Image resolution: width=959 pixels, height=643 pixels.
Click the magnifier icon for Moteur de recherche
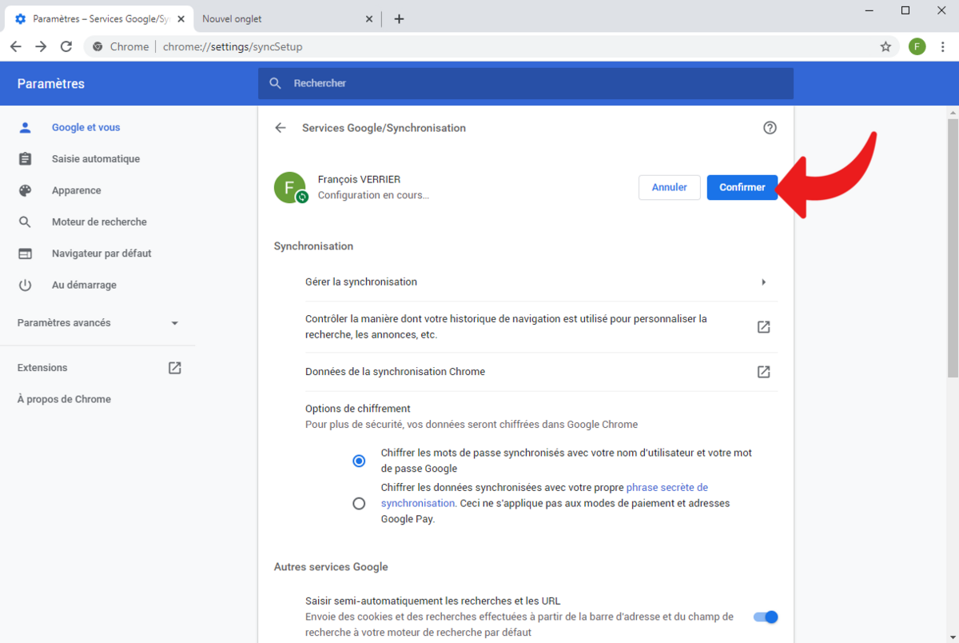pos(26,222)
